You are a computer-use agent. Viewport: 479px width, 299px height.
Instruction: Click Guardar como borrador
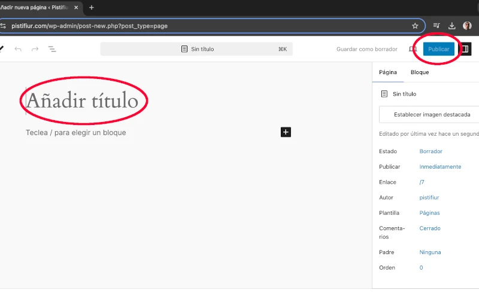pos(366,49)
